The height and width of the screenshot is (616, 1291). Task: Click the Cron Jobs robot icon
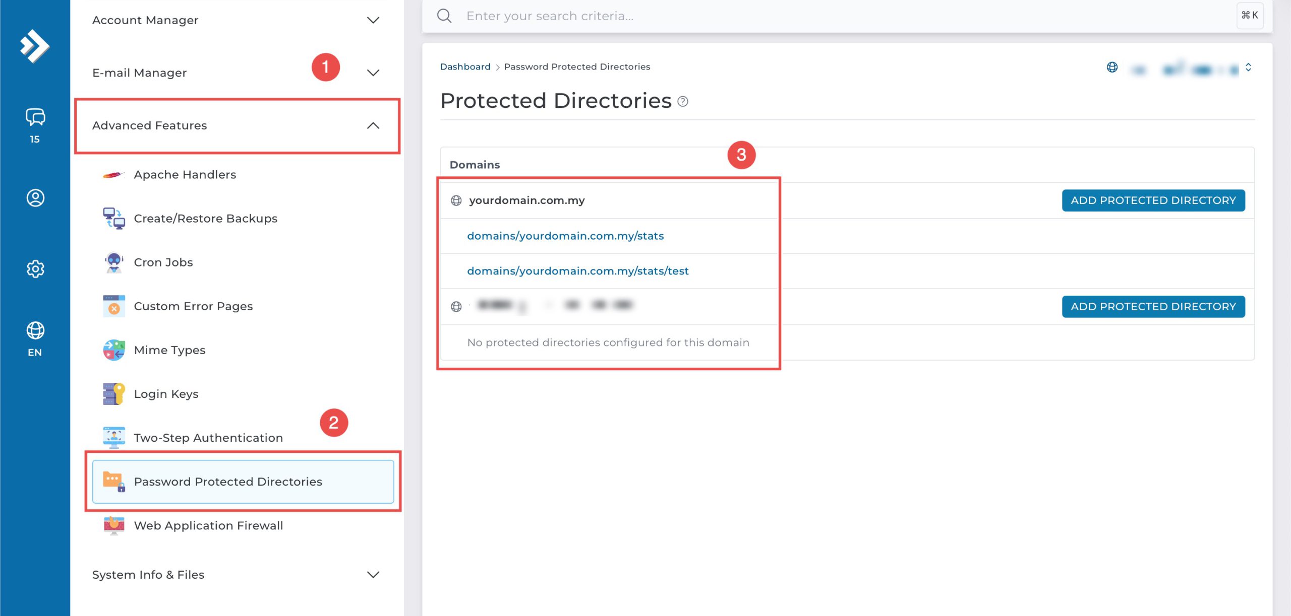(114, 262)
